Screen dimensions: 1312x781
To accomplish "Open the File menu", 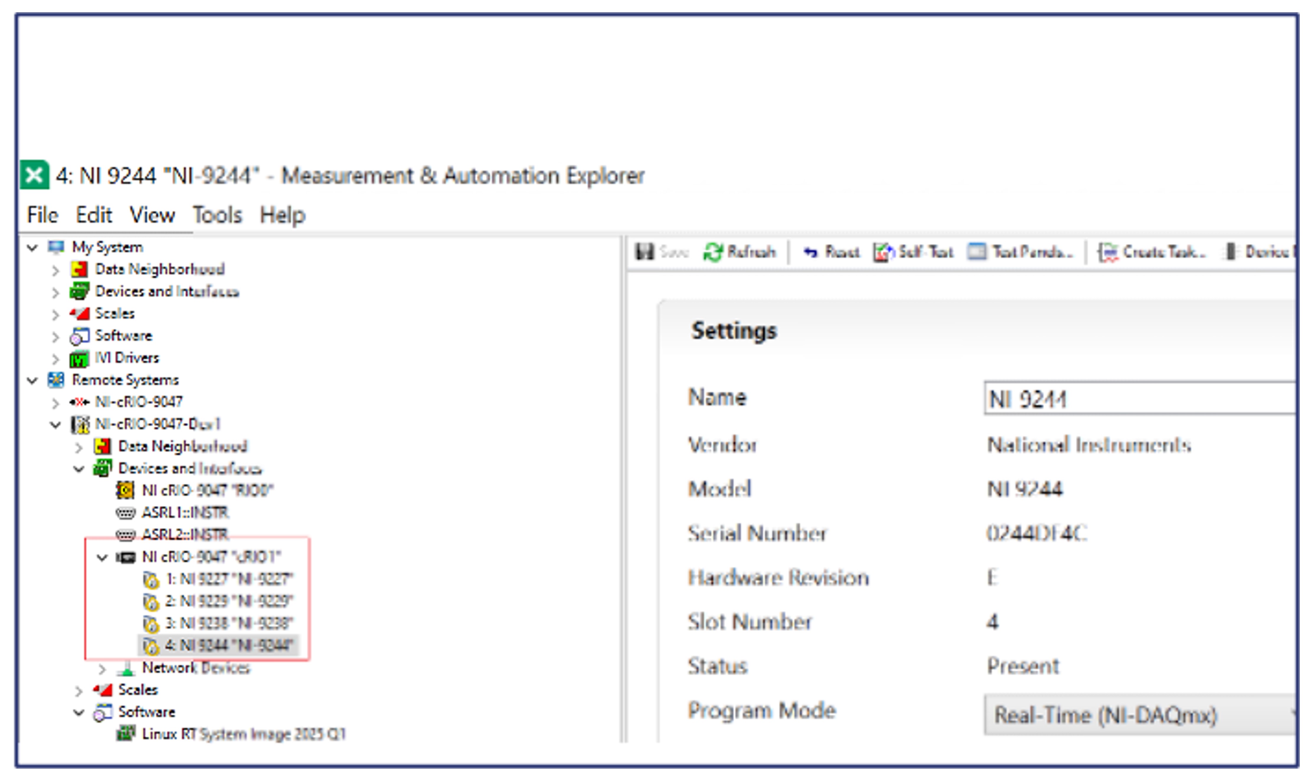I will pyautogui.click(x=42, y=215).
